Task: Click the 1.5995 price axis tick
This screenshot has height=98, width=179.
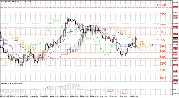Action: [x=175, y=13]
